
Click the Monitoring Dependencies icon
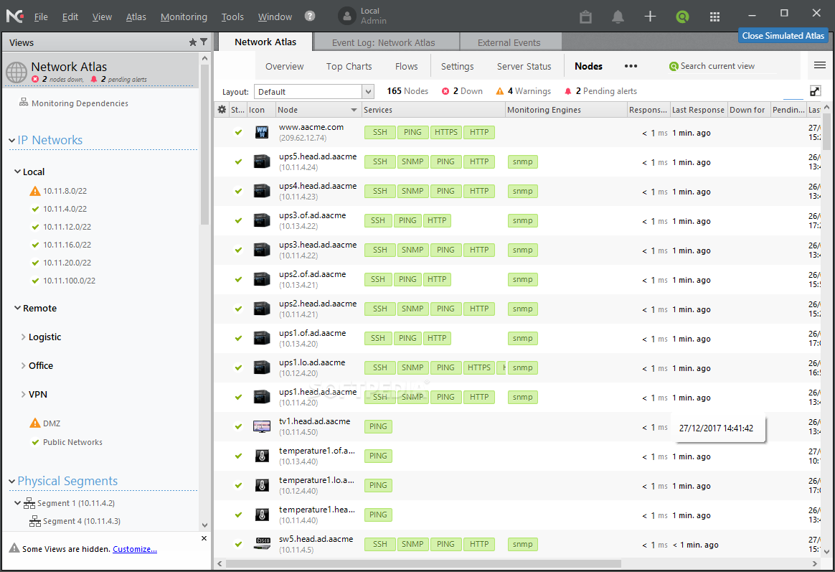tap(24, 102)
